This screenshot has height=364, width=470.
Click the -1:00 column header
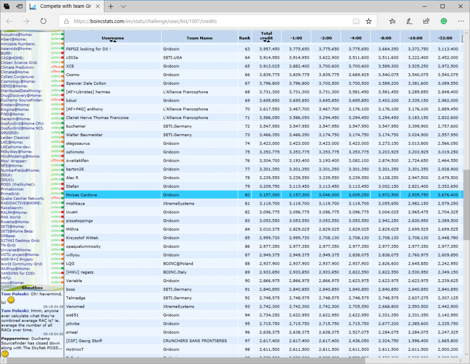pos(296,38)
